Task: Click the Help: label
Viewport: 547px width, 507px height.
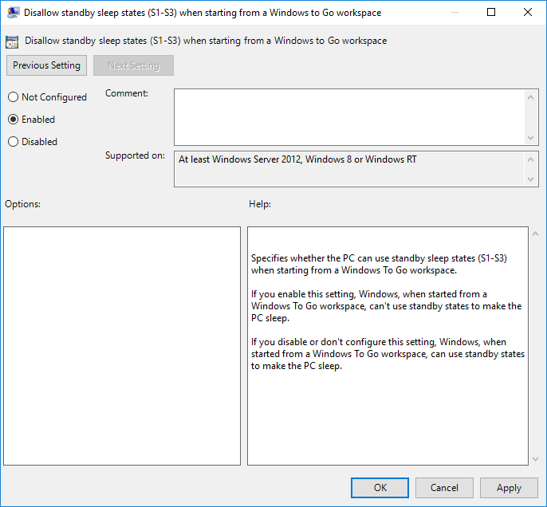Action: pyautogui.click(x=260, y=204)
